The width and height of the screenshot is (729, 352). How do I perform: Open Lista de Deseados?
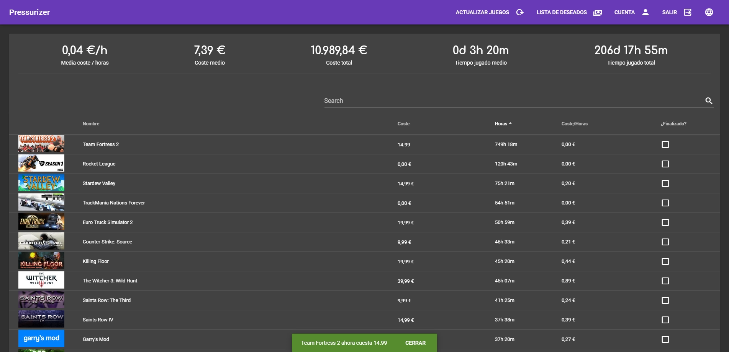(562, 12)
